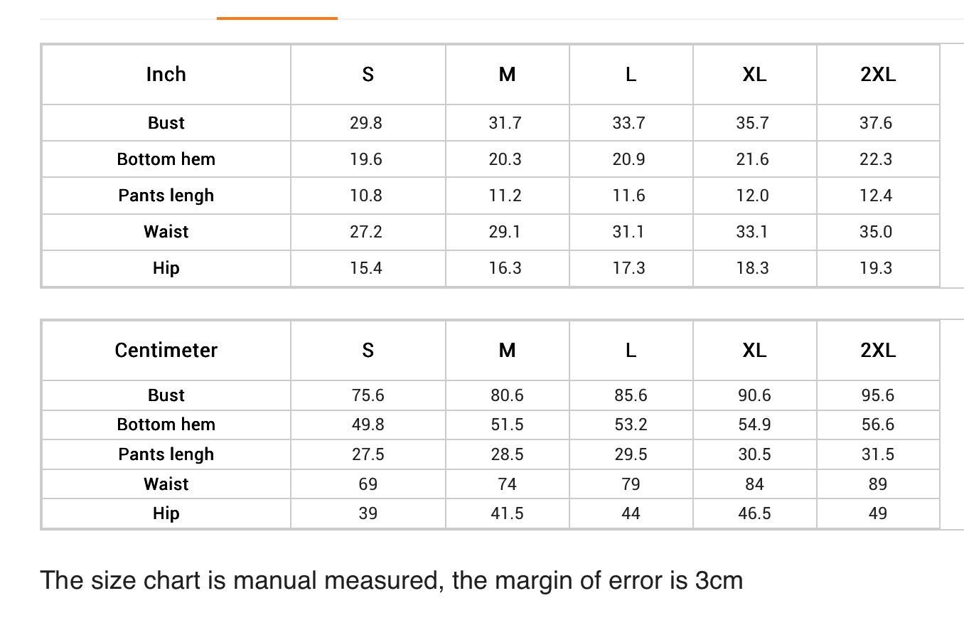Click the margin of error note text
Image resolution: width=964 pixels, height=640 pixels.
(392, 581)
